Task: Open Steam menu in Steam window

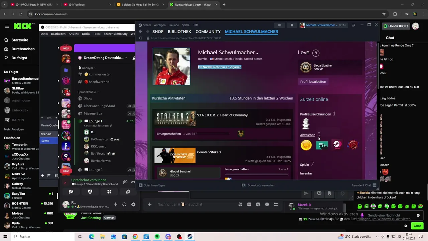Action: click(x=145, y=25)
